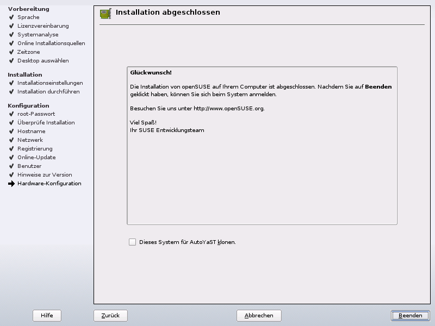Select the Online Installationsquellen step label
The height and width of the screenshot is (326, 435).
[x=51, y=43]
